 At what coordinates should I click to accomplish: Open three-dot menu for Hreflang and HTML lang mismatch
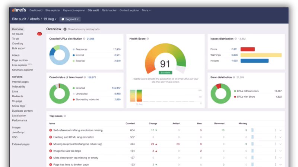tap(276, 137)
